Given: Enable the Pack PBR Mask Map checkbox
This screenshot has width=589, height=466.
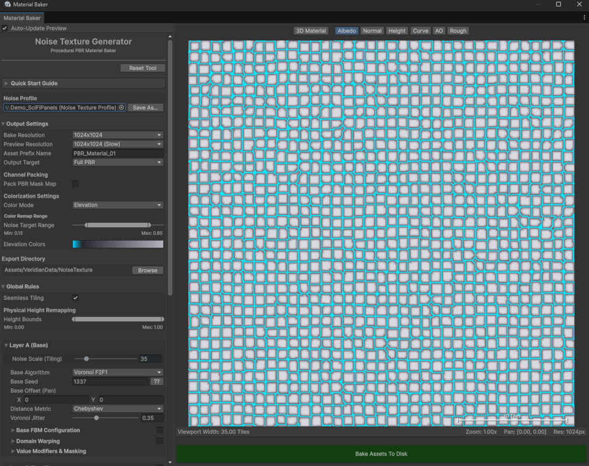Looking at the screenshot, I should click(76, 183).
